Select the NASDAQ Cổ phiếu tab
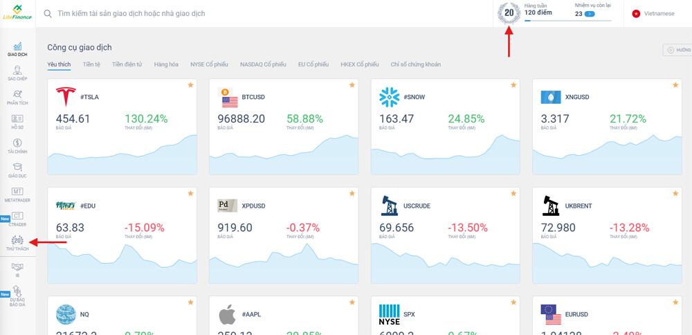Image resolution: width=692 pixels, height=335 pixels. [x=263, y=64]
